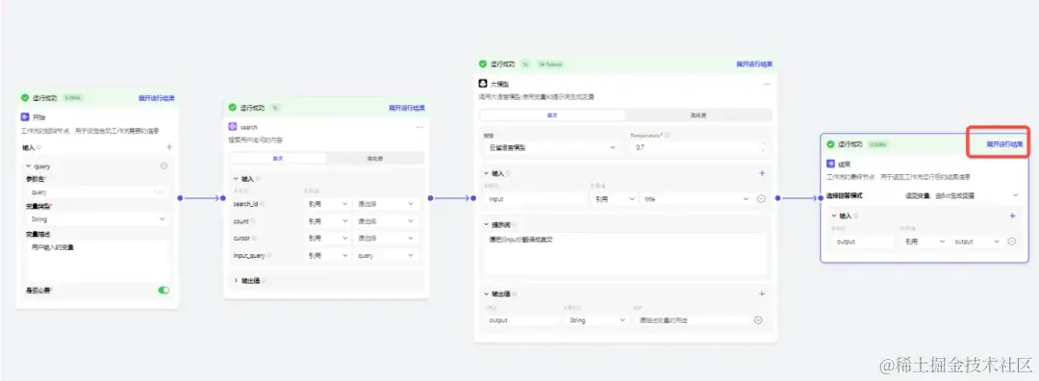Add an input with the Start node plus icon
This screenshot has height=381, width=1039.
[169, 147]
